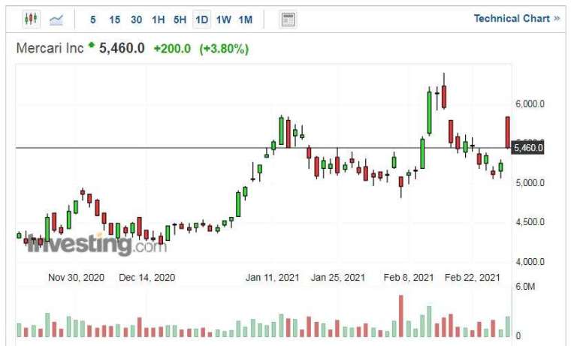Click the 5,000.0 price axis label

pos(530,182)
